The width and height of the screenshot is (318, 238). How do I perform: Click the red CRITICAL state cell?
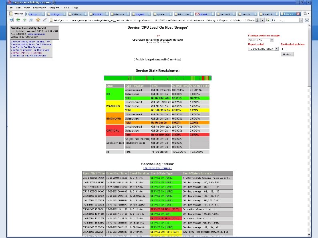coord(115,131)
